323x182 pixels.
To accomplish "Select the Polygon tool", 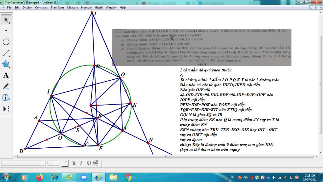I will pyautogui.click(x=6, y=64).
